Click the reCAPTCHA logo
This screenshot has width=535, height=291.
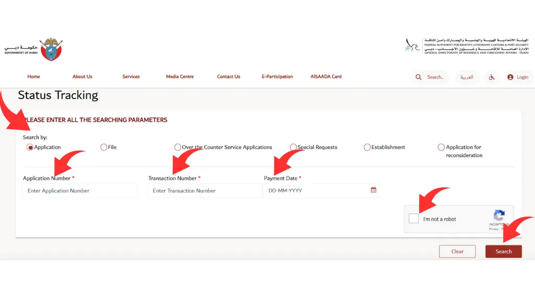(499, 216)
